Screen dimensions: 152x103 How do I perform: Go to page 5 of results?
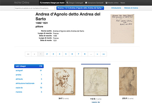pyautogui.click(x=66, y=54)
